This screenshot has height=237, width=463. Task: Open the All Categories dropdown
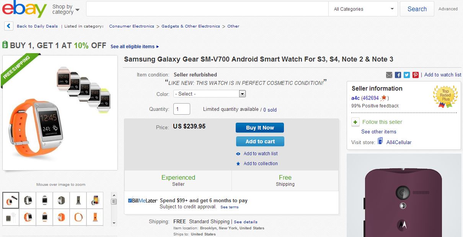point(363,9)
